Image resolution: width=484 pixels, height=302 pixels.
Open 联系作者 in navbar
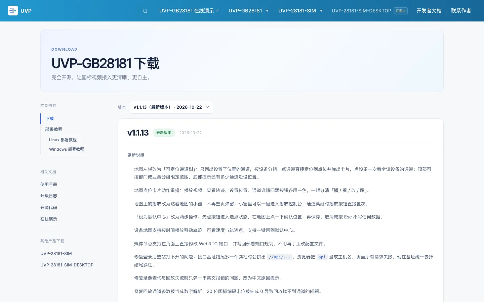(x=461, y=11)
